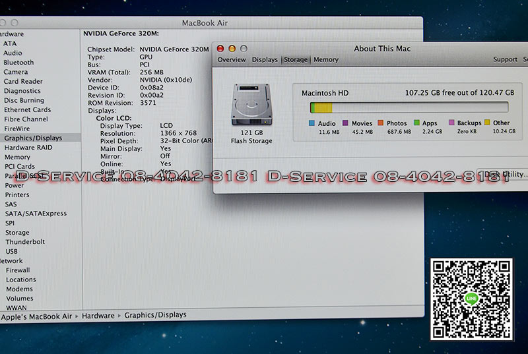The image size is (528, 354).
Task: Open Ethernet Cards in the sidebar
Action: pos(28,109)
